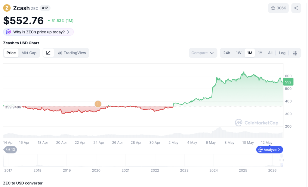Click the 51.53% (1M) change label
The height and width of the screenshot is (187, 308).
pyautogui.click(x=62, y=21)
